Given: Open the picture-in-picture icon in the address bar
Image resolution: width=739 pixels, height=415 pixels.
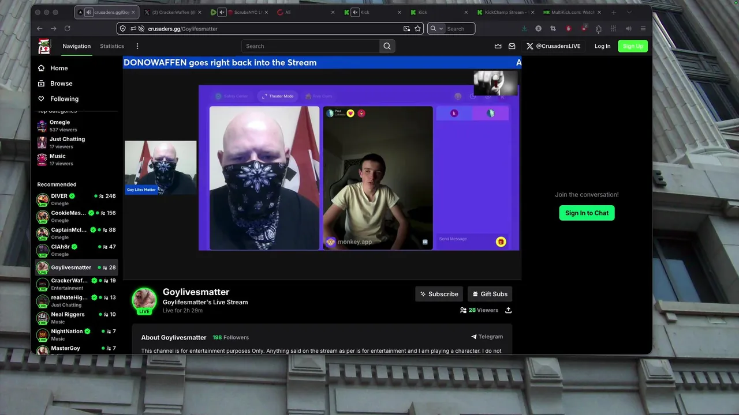Looking at the screenshot, I should click(x=406, y=28).
